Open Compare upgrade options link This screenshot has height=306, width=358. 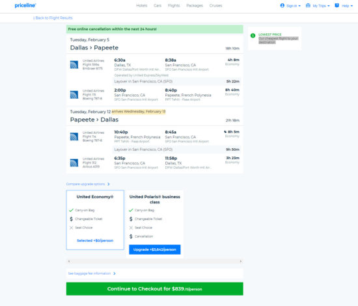(85, 184)
